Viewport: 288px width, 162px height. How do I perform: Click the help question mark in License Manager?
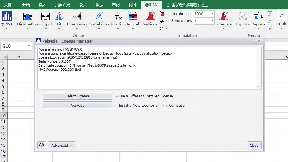click(42, 145)
